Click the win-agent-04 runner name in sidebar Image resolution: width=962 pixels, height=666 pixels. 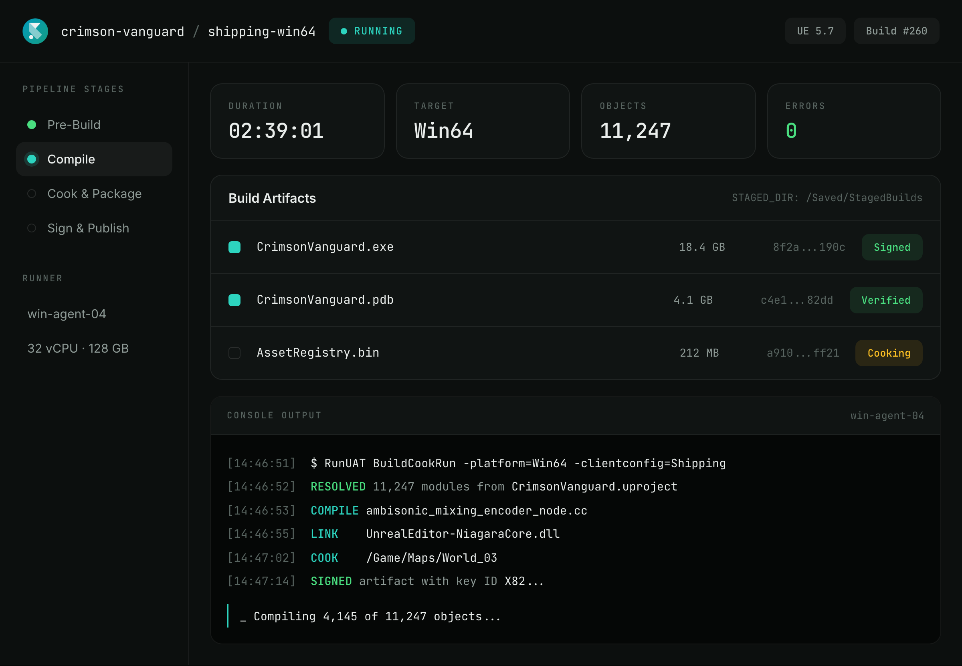[x=67, y=314]
